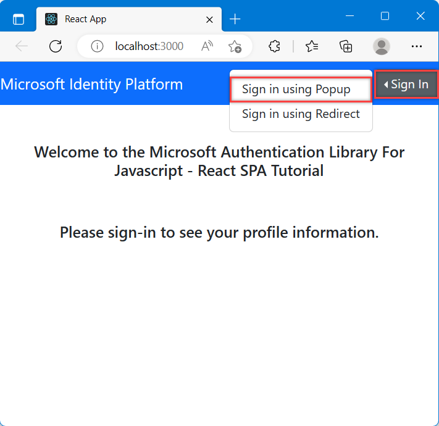
Task: Collapse the Sign In dropdown button
Action: point(406,84)
